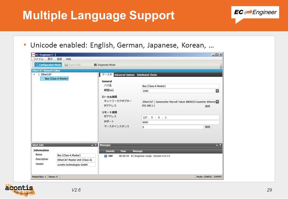Click the remote IP address field 127.0.0.1
The image size is (288, 199).
pos(180,117)
